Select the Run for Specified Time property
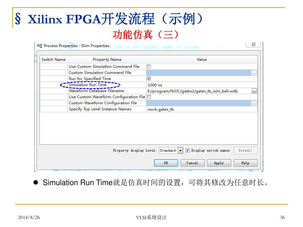 point(90,79)
